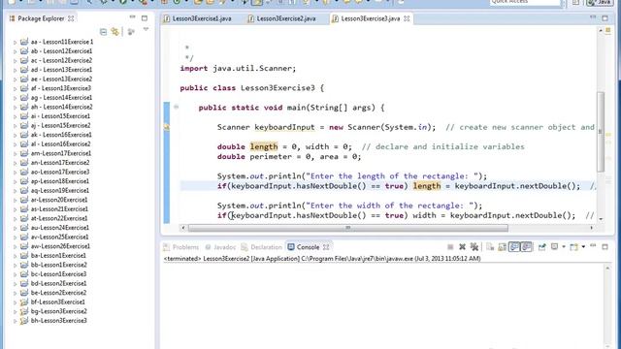Click the terminated Lesson3Exercise2 console status text
This screenshot has width=621, height=349.
coord(322,259)
